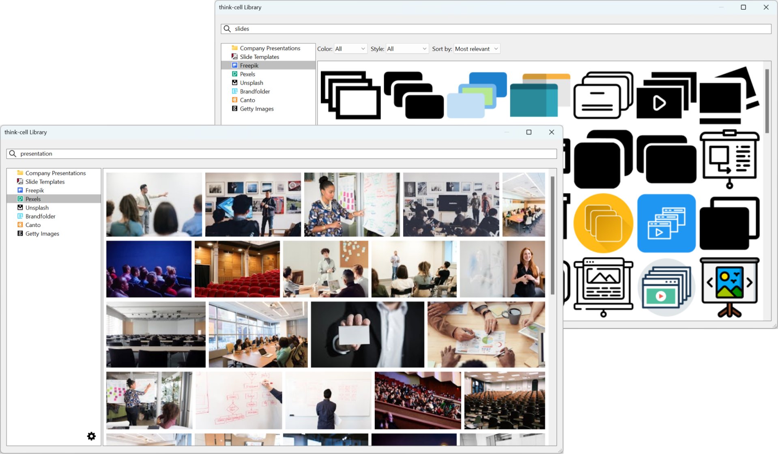Open settings gear in front library window
Screen dimensions: 778x454
(91, 436)
